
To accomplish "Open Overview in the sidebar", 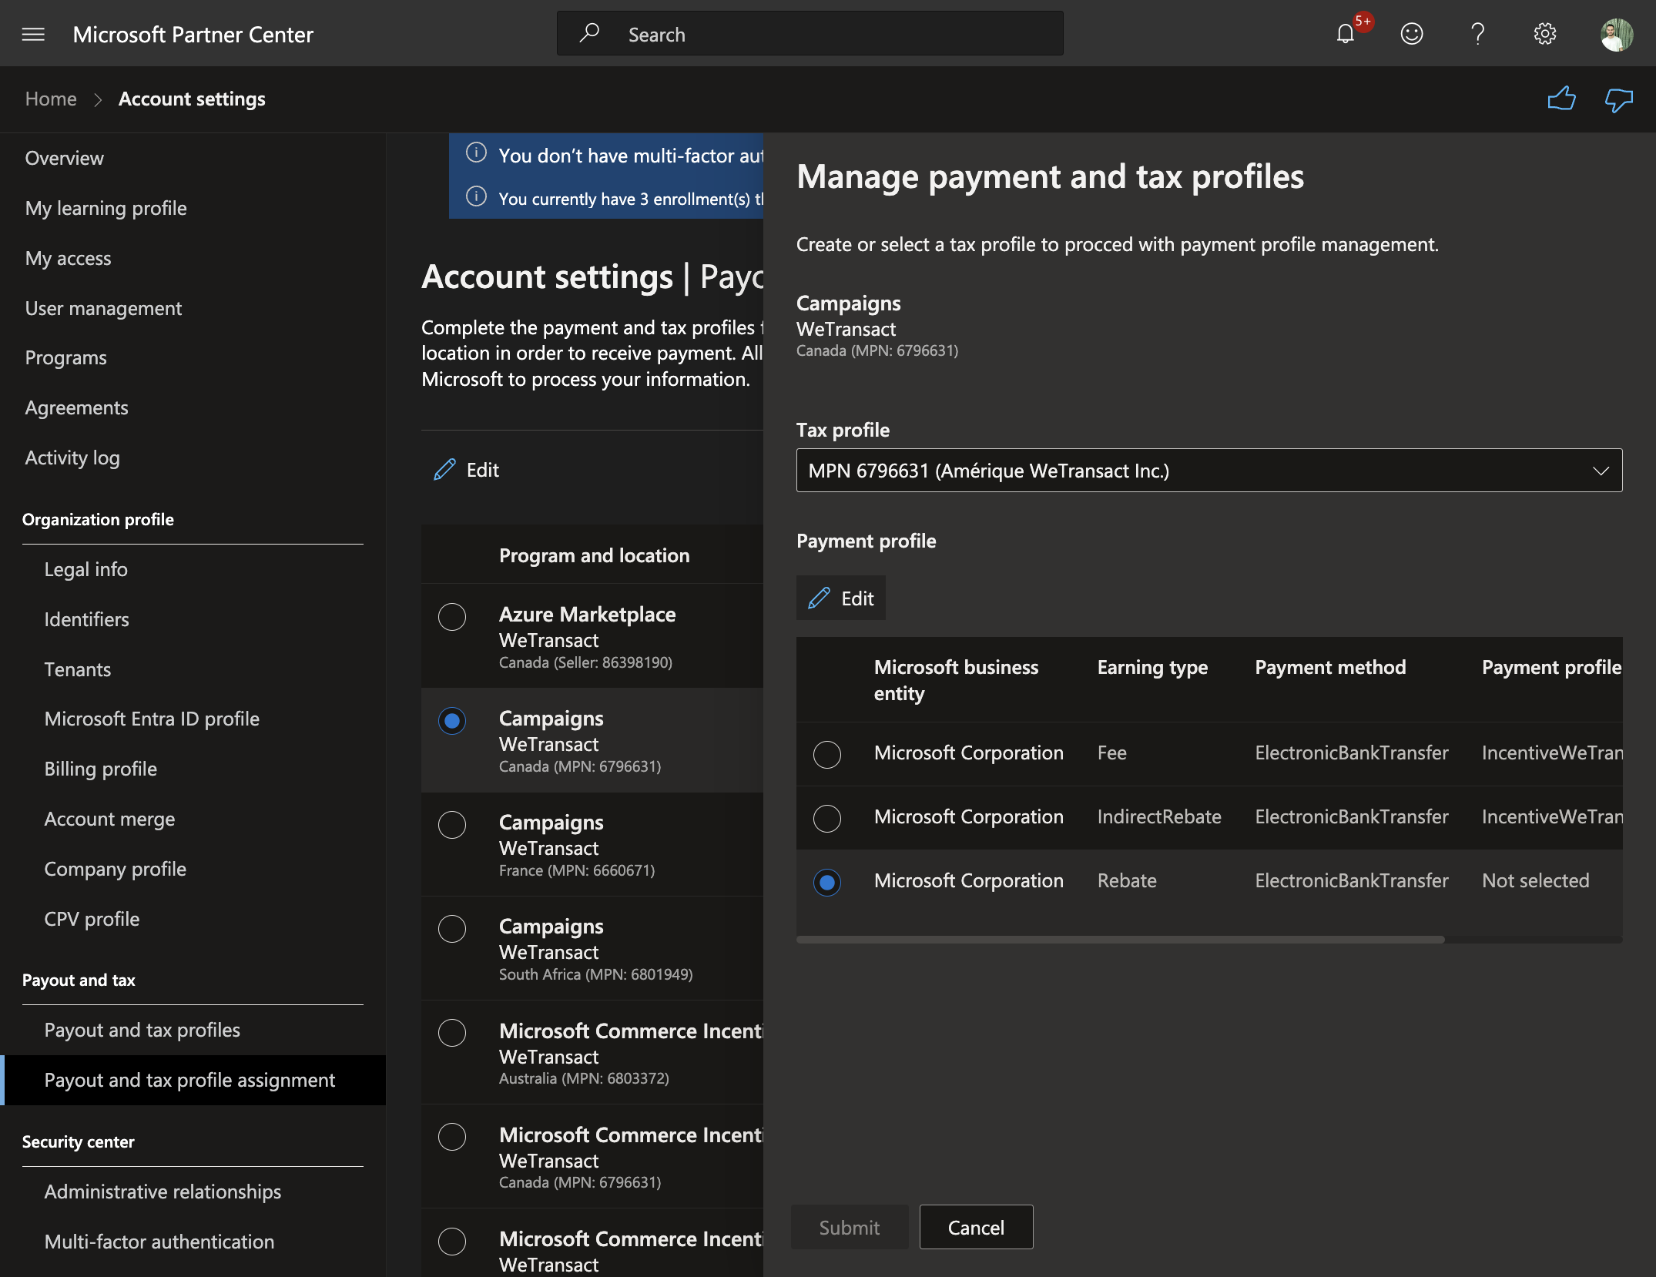I will pos(65,158).
